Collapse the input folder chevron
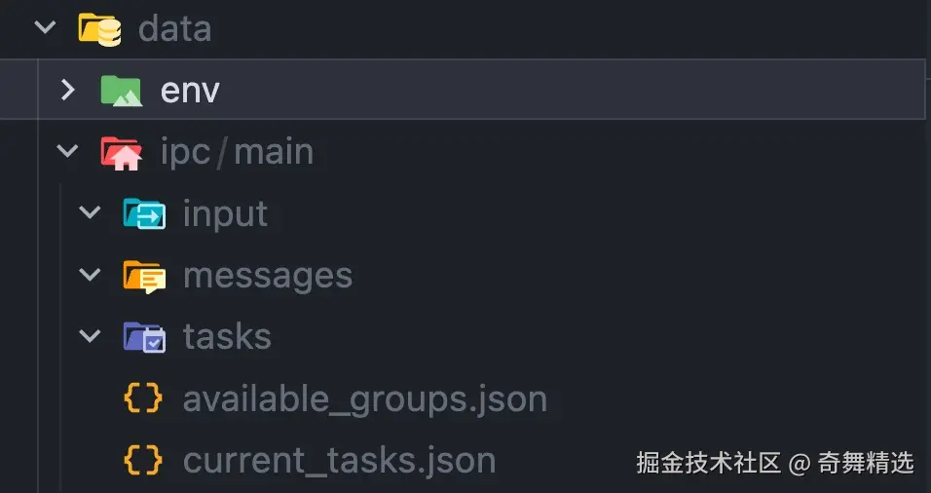This screenshot has height=493, width=931. coord(90,213)
